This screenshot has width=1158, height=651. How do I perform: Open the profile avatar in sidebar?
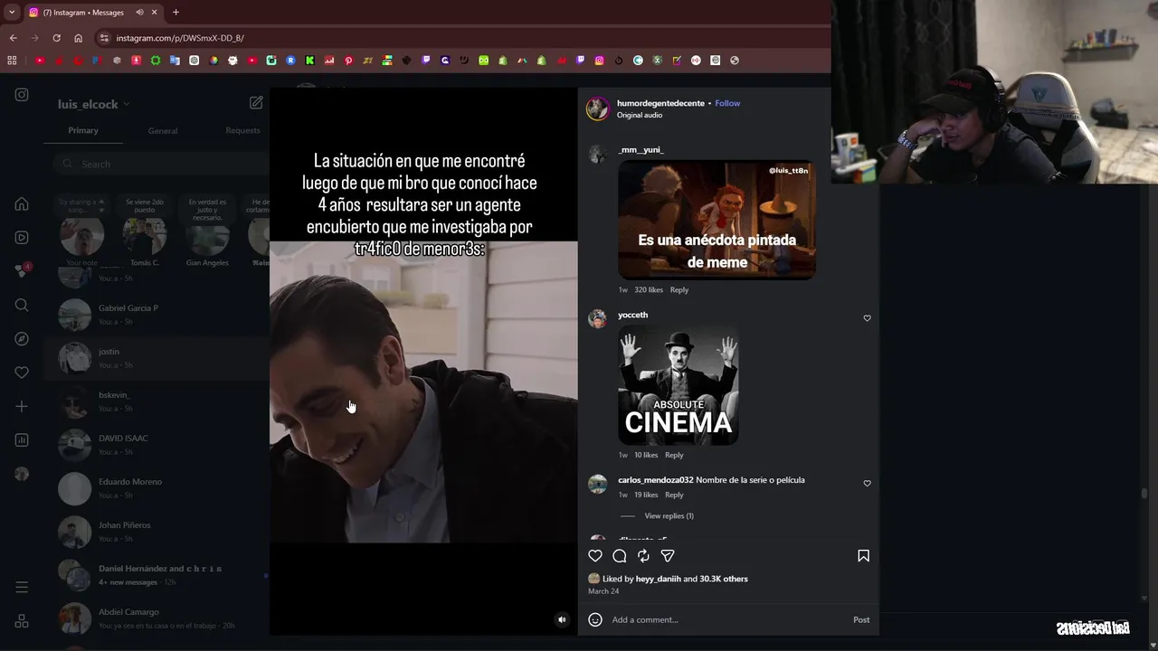click(22, 474)
